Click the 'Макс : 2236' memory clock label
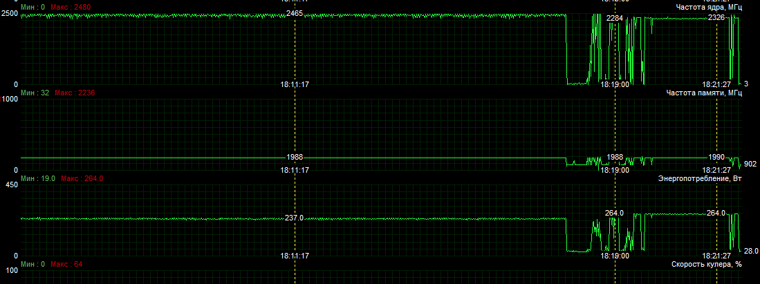The width and height of the screenshot is (760, 284). coord(74,93)
